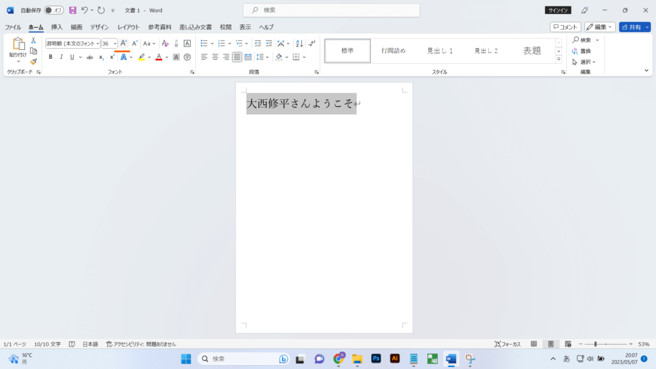Open the font name dropdown
This screenshot has height=369, width=656.
coord(97,44)
